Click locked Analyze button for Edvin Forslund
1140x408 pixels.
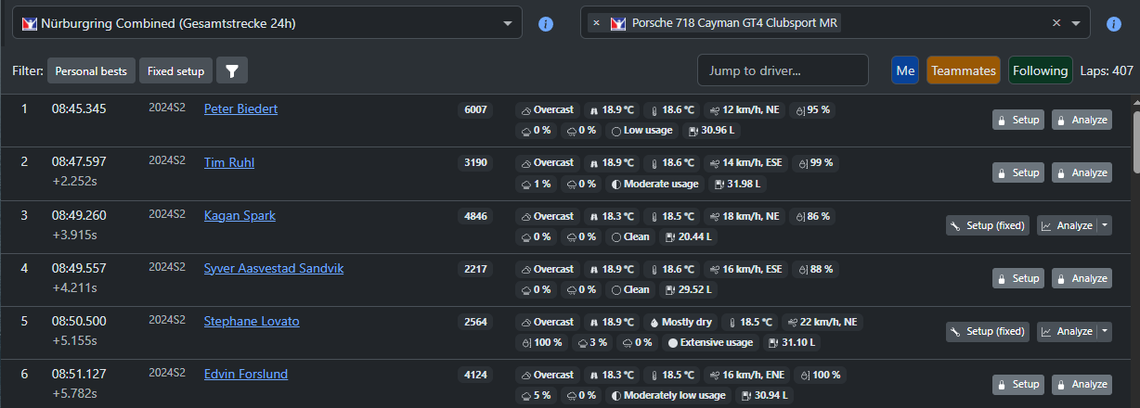coord(1082,384)
